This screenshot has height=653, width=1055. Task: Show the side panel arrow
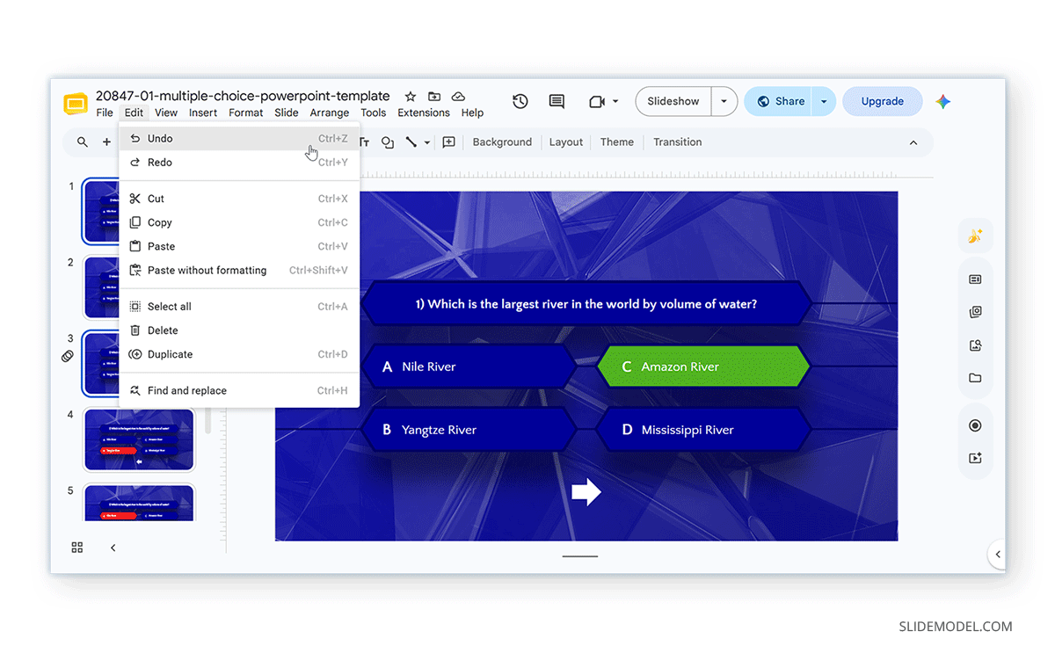pos(997,555)
